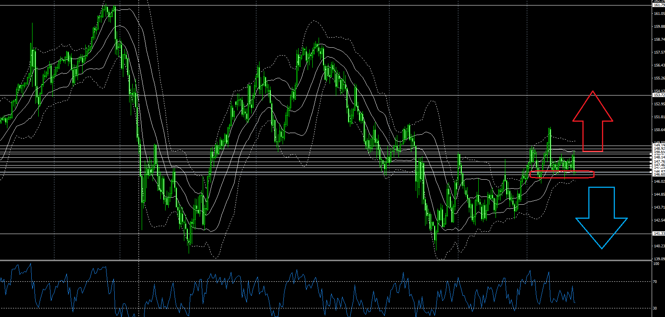Click the oscillator level 70 label
This screenshot has width=665, height=317.
coord(656,281)
